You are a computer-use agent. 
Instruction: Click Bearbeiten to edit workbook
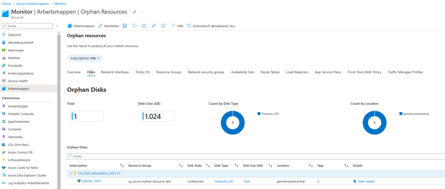coord(109,26)
